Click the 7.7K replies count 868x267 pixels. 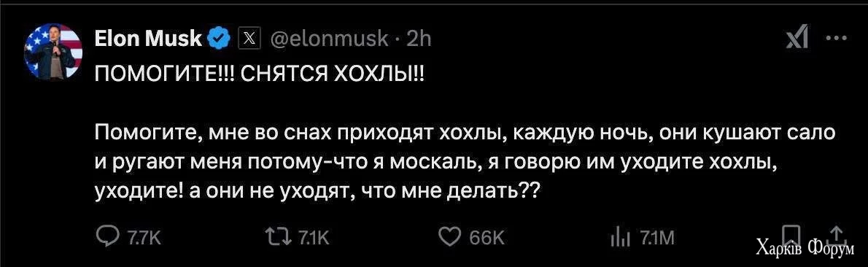pos(144,238)
